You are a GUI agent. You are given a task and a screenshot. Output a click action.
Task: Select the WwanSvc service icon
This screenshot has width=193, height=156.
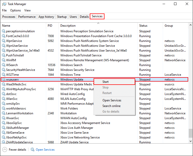tap(4, 118)
